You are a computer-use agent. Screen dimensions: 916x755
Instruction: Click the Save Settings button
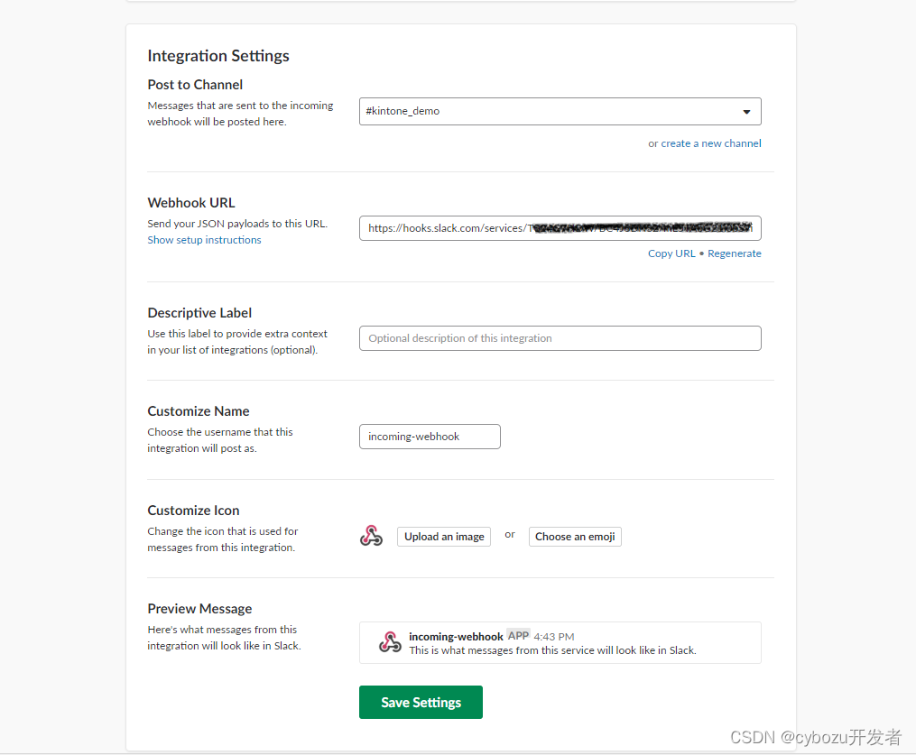click(421, 703)
